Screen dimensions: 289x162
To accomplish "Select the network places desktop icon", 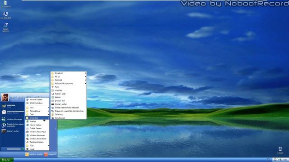I will pos(6,27).
